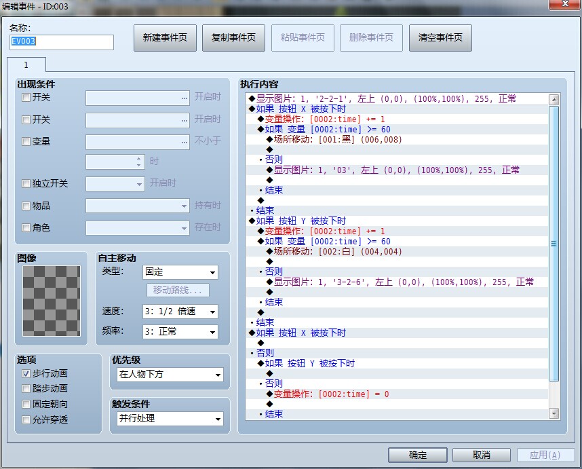The image size is (582, 469).
Task: Enable the first 开关 condition checkbox
Action: click(x=26, y=98)
